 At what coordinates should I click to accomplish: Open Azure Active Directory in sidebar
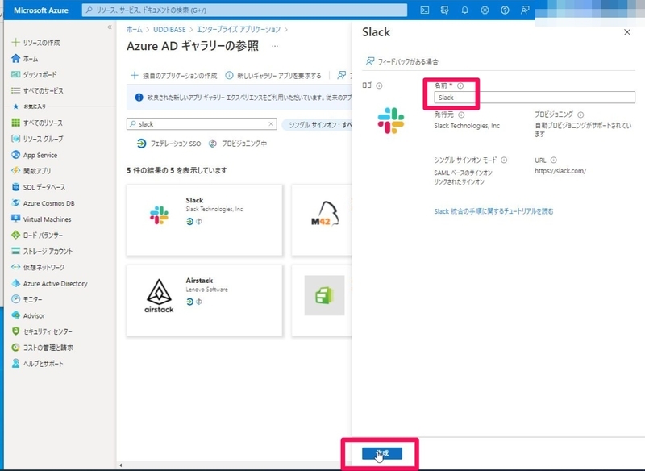point(49,283)
